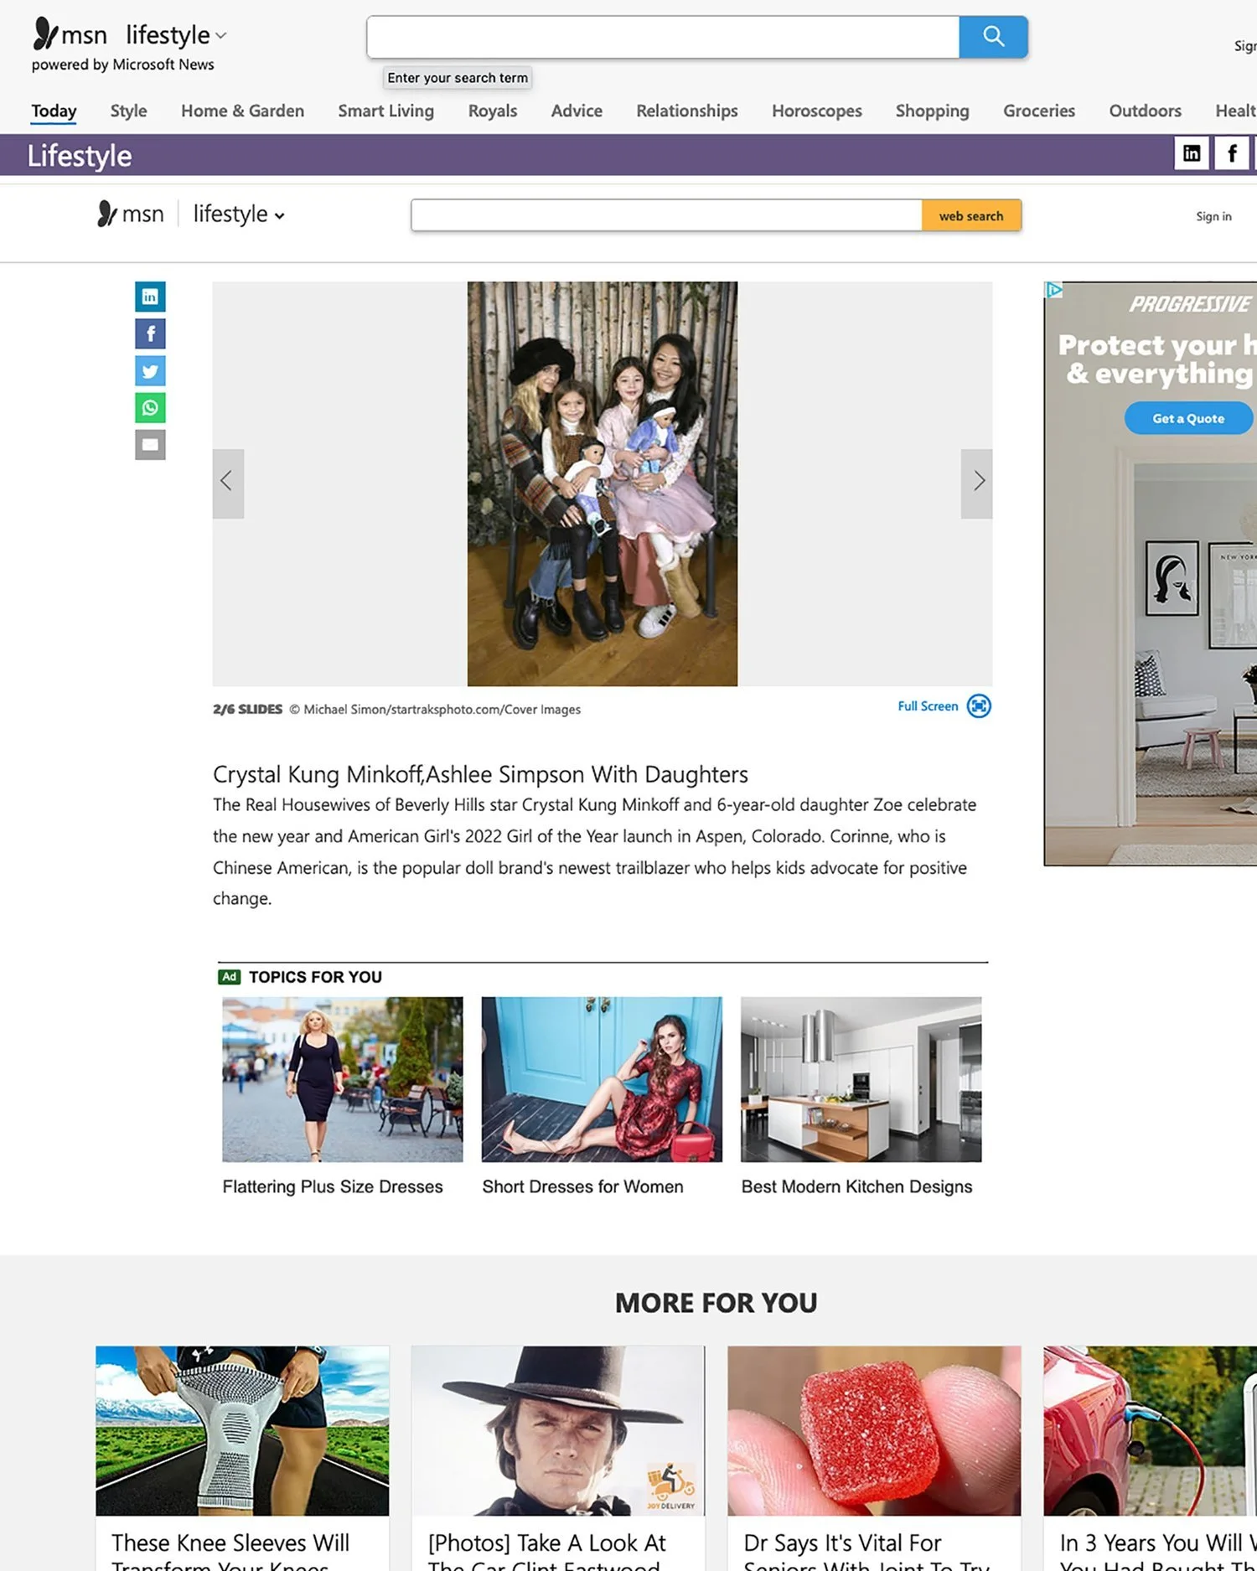The image size is (1257, 1571).
Task: Share via Facebook icon in purple bar
Action: (1232, 153)
